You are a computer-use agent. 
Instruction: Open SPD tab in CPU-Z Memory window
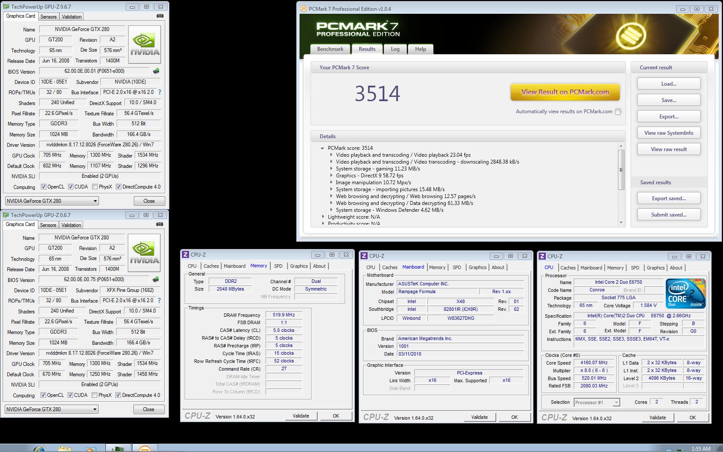[278, 266]
